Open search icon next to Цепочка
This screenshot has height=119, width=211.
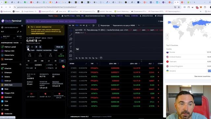pos(20,64)
